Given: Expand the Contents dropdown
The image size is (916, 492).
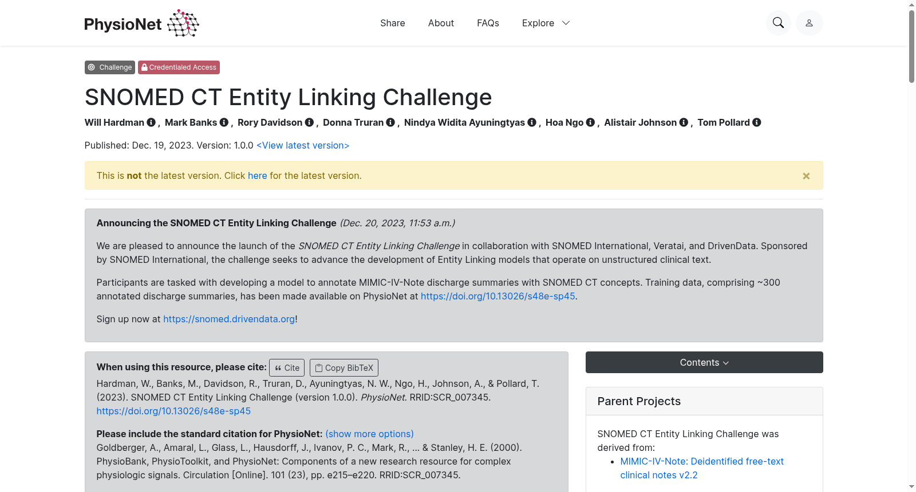Looking at the screenshot, I should click(704, 362).
